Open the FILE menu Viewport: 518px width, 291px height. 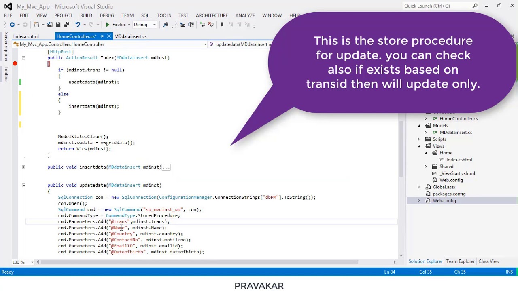(x=8, y=15)
